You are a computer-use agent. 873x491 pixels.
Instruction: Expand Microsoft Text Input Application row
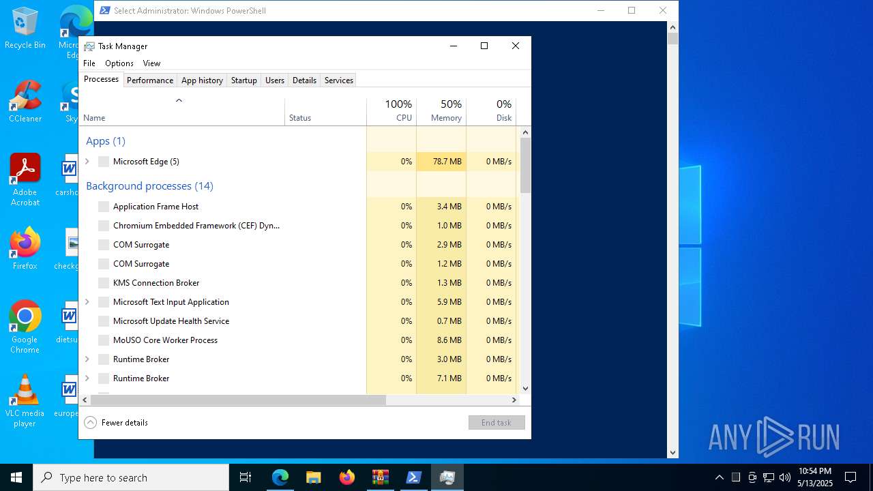point(87,302)
